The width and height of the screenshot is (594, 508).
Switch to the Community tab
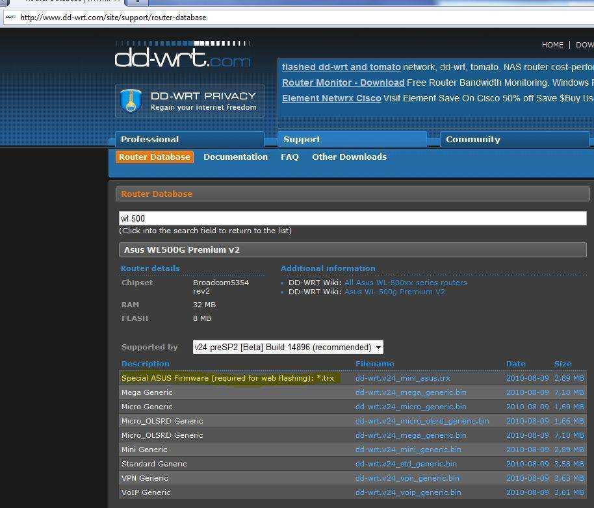click(x=515, y=139)
